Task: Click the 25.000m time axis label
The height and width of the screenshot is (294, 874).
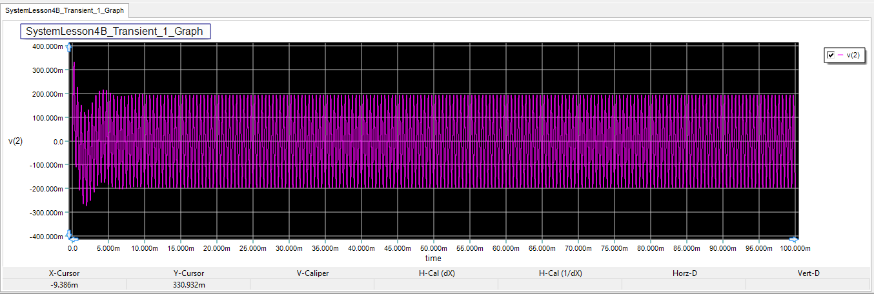Action: click(x=252, y=248)
